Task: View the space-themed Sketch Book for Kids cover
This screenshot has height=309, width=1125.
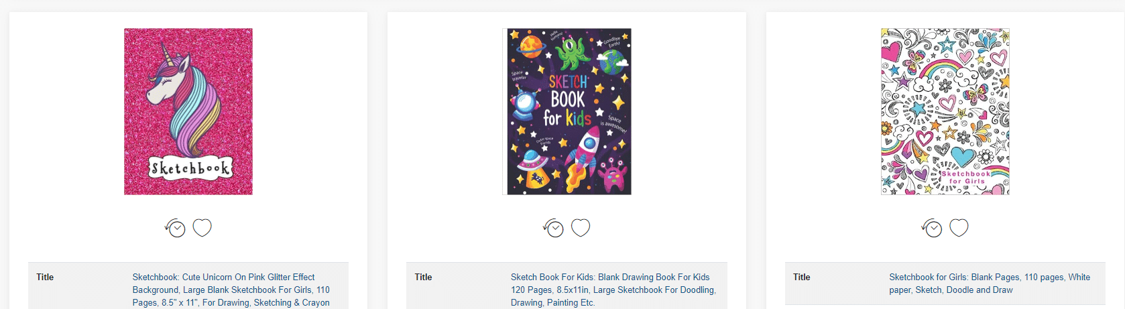Action: coord(567,111)
